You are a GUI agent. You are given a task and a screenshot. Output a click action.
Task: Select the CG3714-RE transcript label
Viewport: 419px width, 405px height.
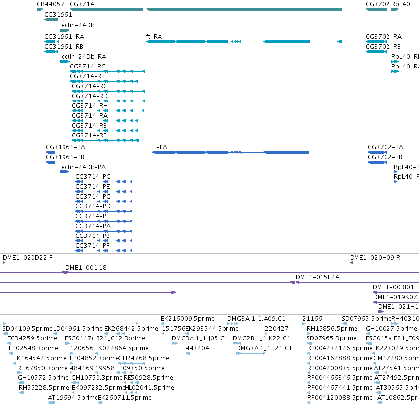tap(88, 76)
